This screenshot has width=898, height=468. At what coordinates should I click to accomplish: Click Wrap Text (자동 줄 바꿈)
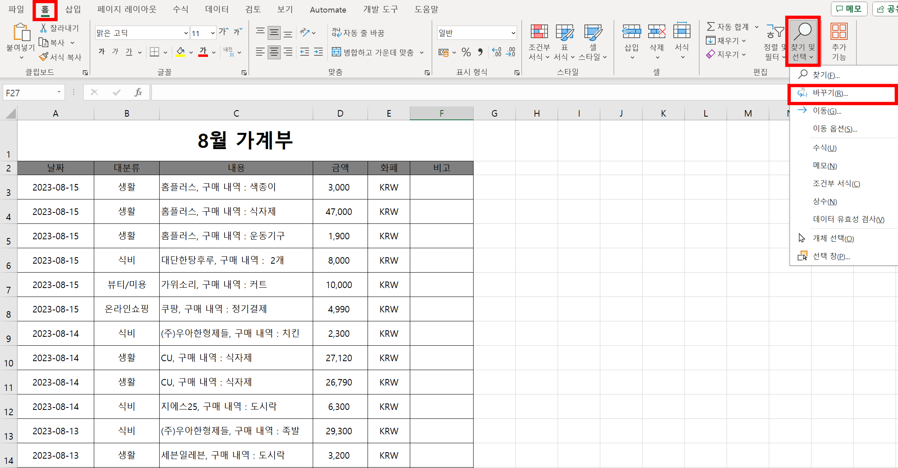pyautogui.click(x=358, y=32)
